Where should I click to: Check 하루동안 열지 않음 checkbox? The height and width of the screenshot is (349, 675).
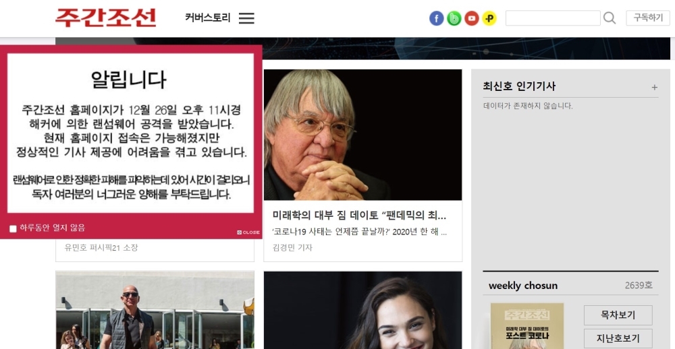13,228
